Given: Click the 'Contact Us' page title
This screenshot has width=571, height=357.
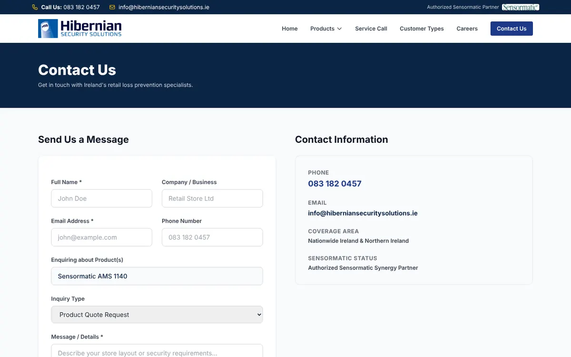Looking at the screenshot, I should (x=77, y=70).
